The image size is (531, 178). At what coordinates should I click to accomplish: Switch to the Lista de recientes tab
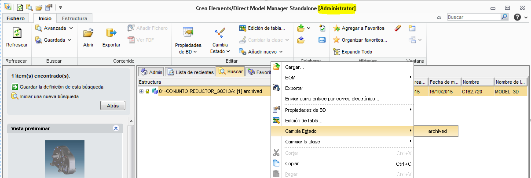(x=191, y=72)
